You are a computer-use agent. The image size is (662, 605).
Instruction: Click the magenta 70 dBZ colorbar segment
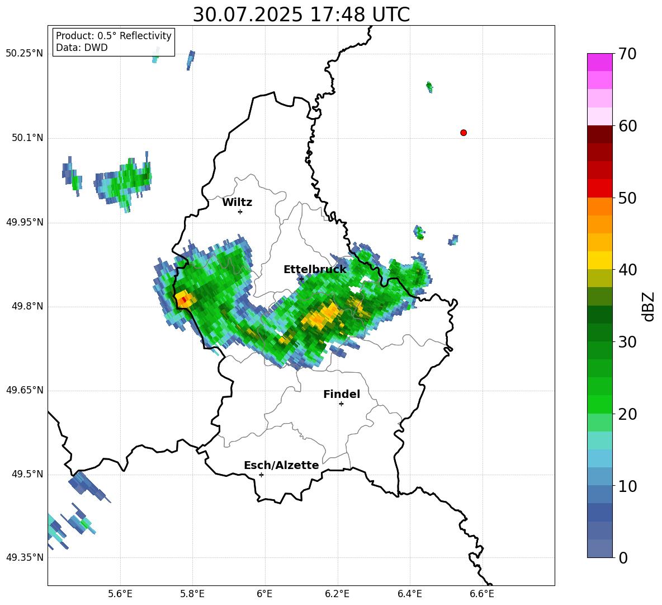click(599, 62)
